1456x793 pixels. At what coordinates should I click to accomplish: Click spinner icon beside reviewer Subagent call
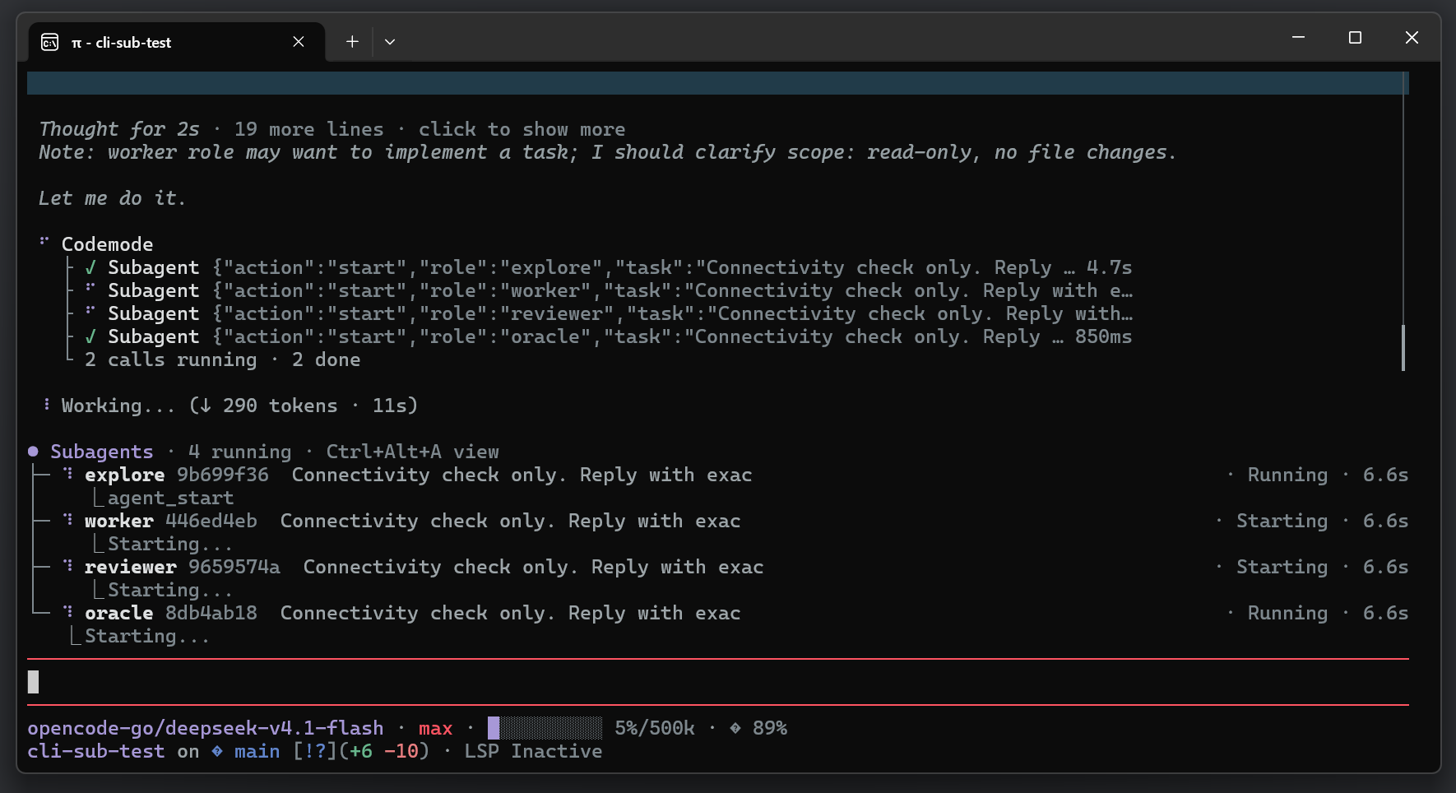(x=90, y=311)
